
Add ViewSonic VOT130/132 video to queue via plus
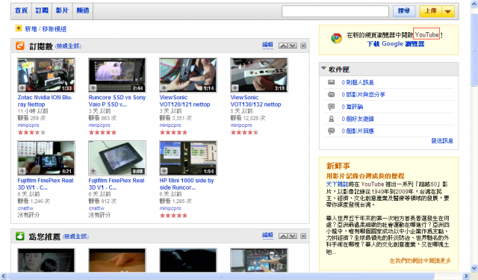[x=235, y=88]
